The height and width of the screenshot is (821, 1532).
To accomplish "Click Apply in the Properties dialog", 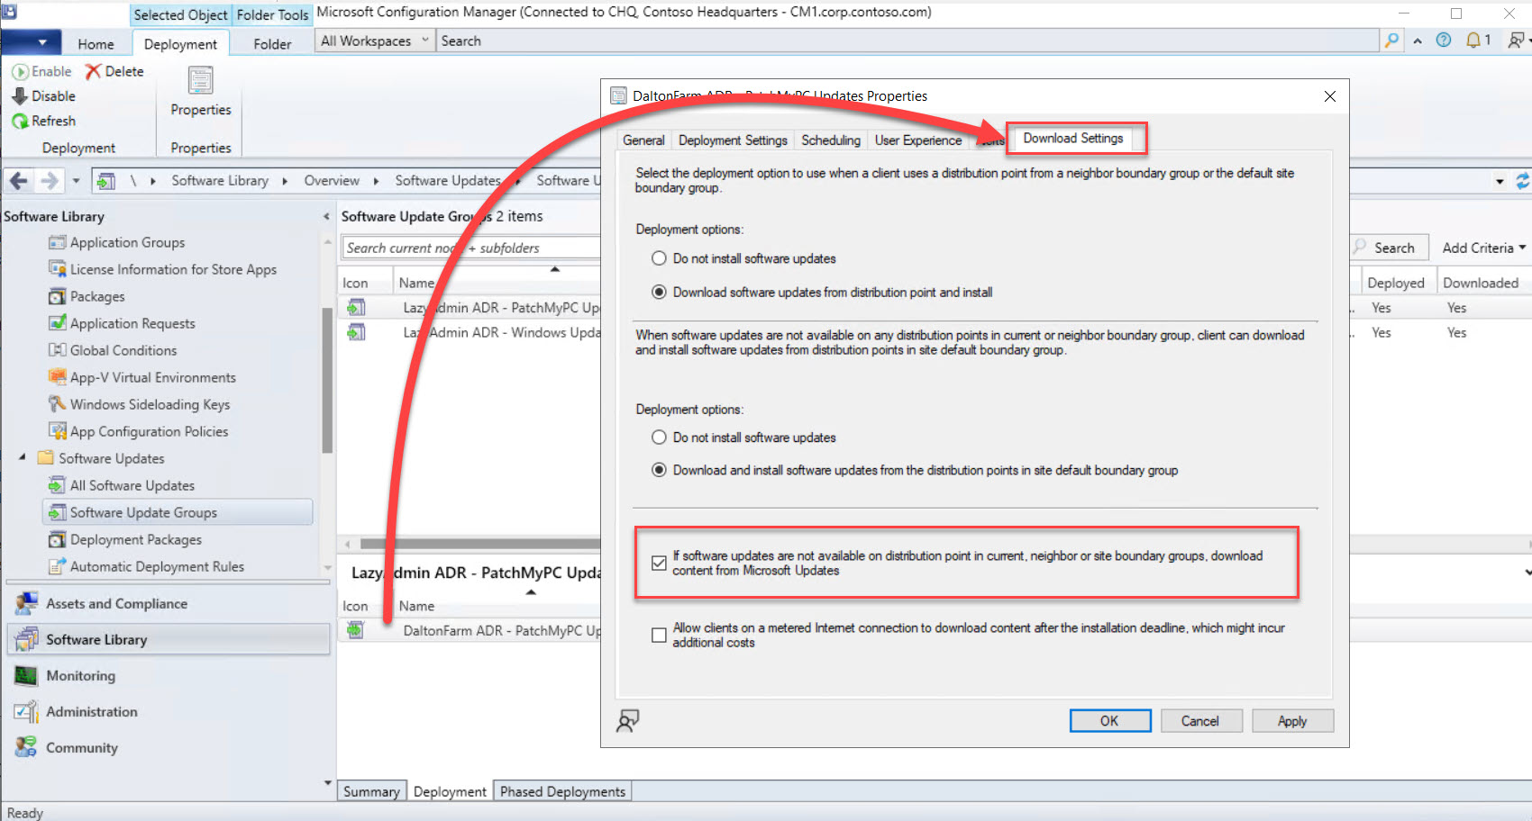I will 1292,721.
